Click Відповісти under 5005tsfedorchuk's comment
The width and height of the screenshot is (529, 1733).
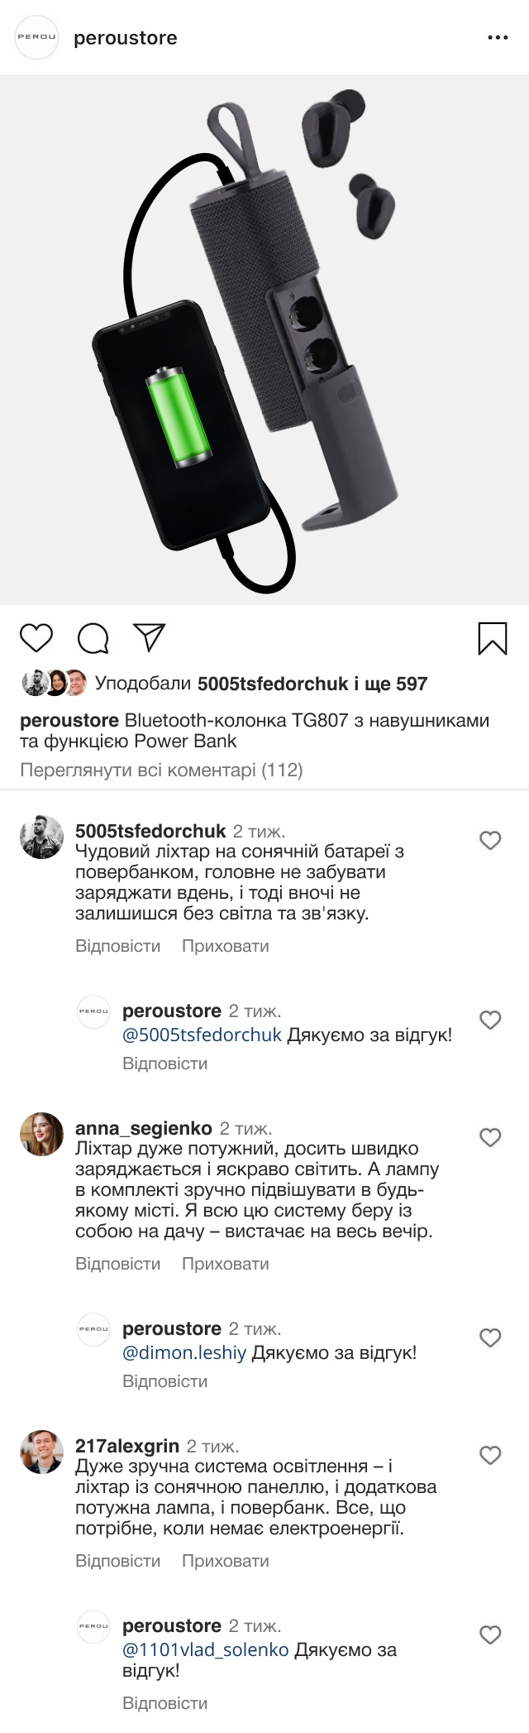[x=117, y=946]
